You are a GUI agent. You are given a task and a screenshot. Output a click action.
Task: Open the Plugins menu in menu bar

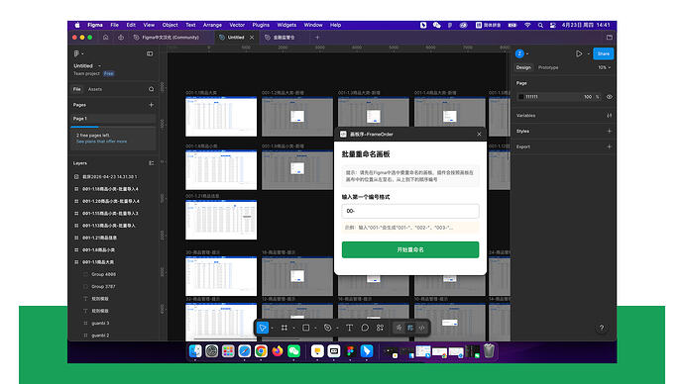(261, 26)
